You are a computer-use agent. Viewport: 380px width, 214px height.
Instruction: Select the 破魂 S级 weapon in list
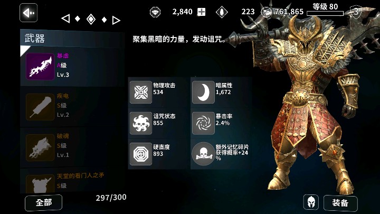coord(72,147)
